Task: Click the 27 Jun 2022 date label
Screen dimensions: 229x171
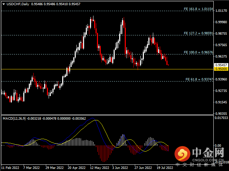Action: (x=143, y=168)
